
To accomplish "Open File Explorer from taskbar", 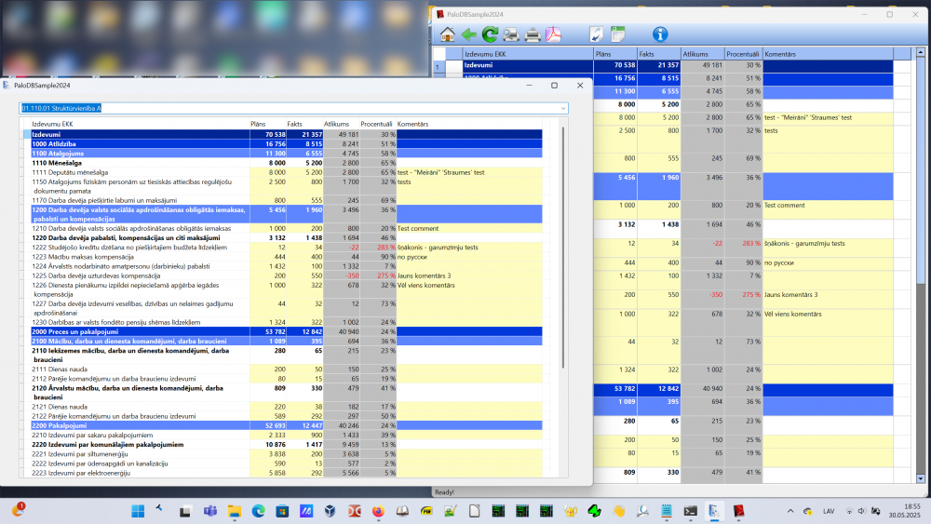I will (x=234, y=511).
